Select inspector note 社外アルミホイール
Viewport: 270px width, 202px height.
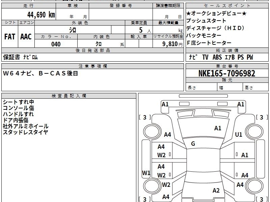pyautogui.click(x=26, y=126)
